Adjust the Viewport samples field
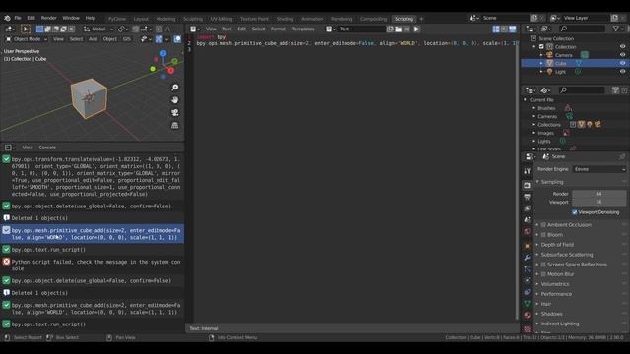 pos(598,202)
